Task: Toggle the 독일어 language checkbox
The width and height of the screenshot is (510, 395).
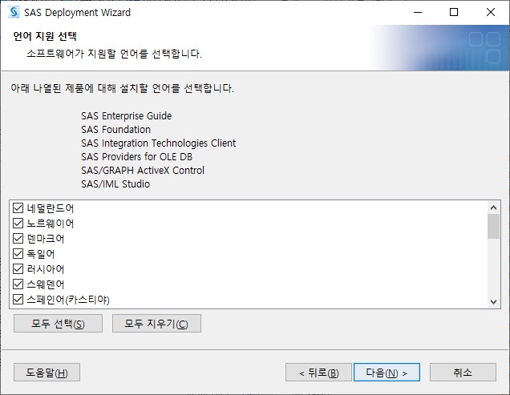Action: pos(18,253)
